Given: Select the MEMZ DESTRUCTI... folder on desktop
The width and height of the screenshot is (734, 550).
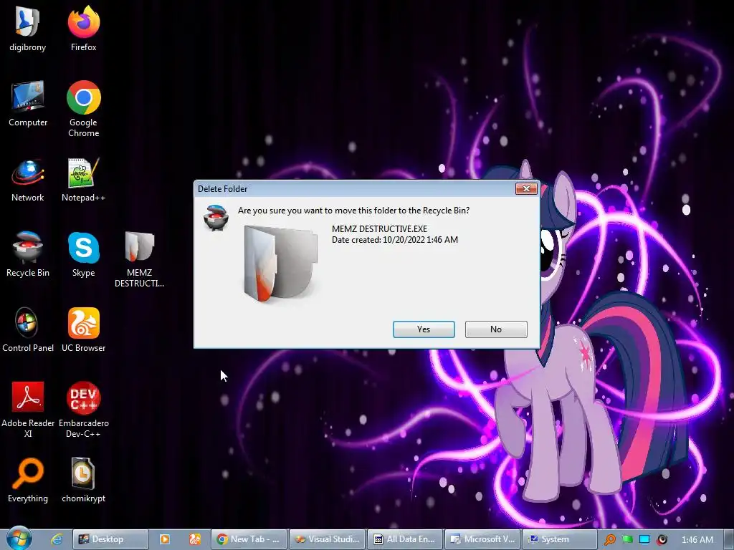Looking at the screenshot, I should coord(139,259).
